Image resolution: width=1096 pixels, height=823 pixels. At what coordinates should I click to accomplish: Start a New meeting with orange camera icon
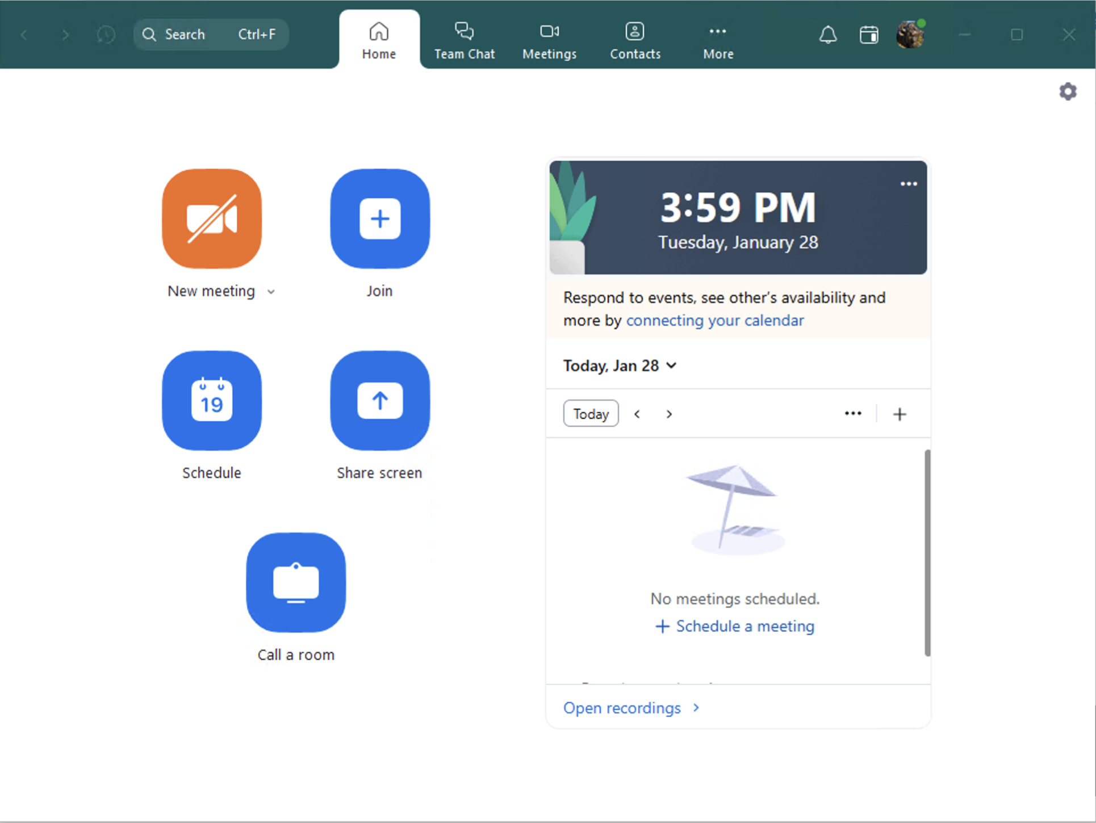212,219
